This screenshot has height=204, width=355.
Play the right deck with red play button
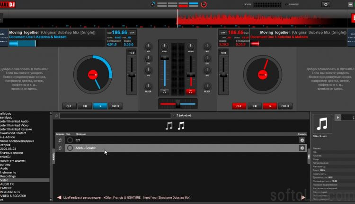[270, 106]
